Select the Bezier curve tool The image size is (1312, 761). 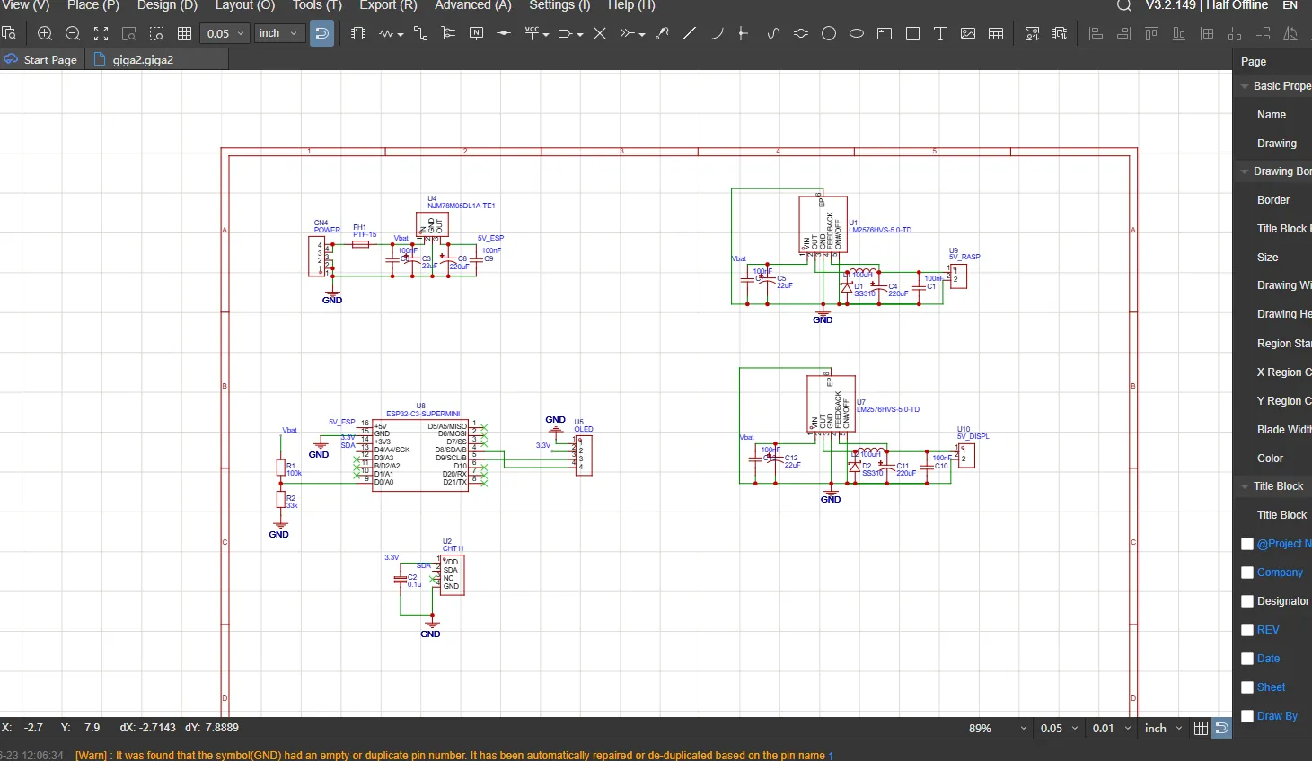click(773, 33)
